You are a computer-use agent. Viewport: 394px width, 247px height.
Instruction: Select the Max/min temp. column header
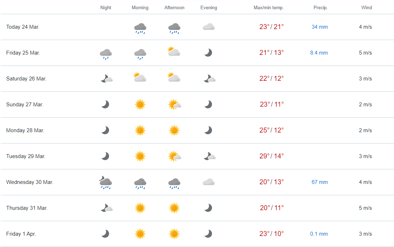[x=269, y=8]
